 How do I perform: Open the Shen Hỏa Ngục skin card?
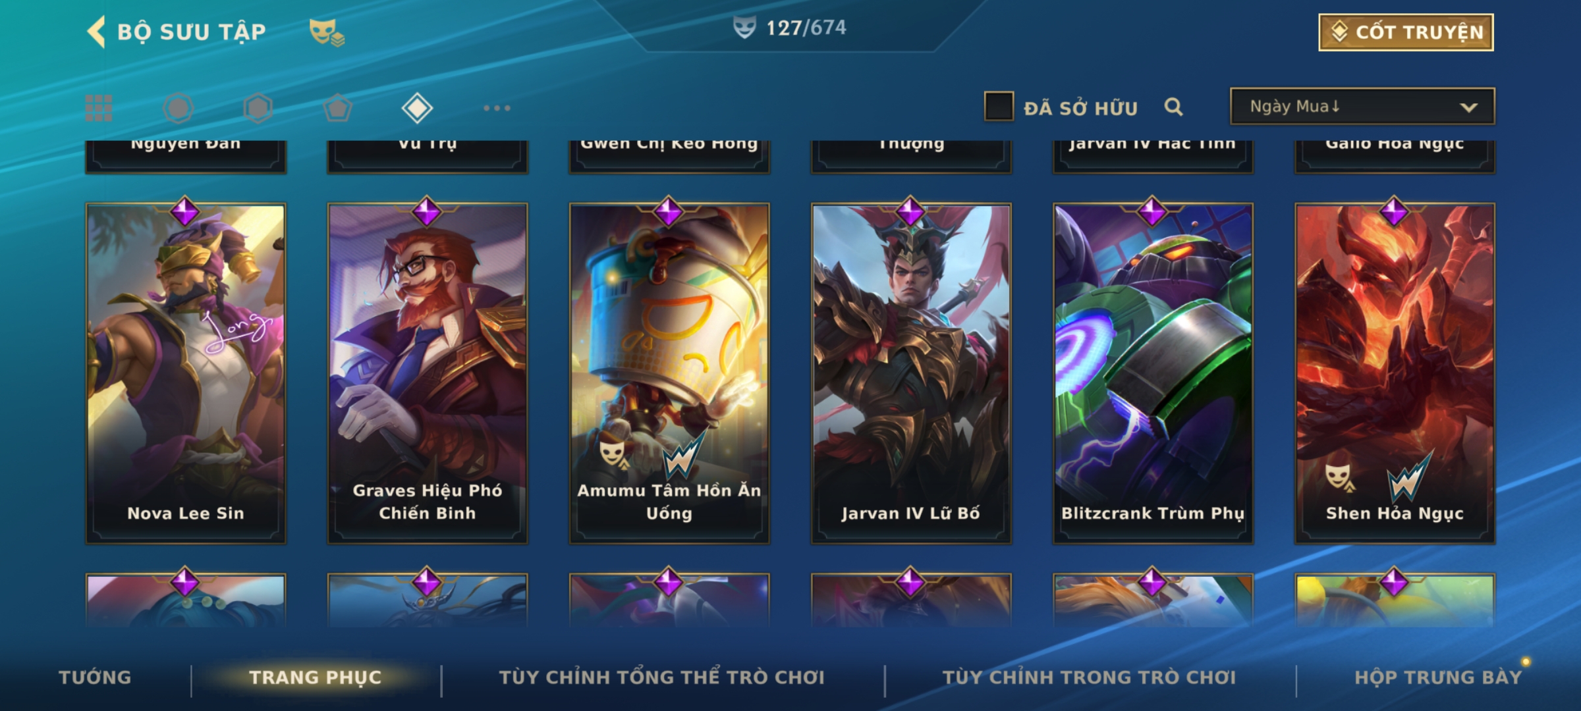coord(1395,373)
